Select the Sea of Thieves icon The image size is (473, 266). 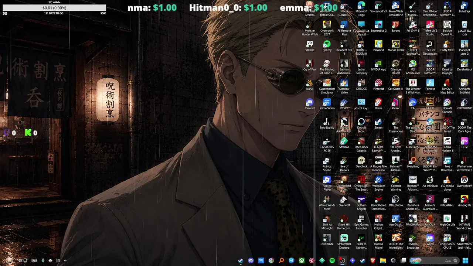pos(344,164)
